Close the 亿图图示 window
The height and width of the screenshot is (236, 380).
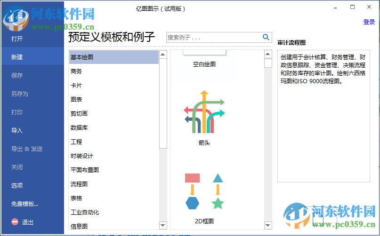[369, 7]
